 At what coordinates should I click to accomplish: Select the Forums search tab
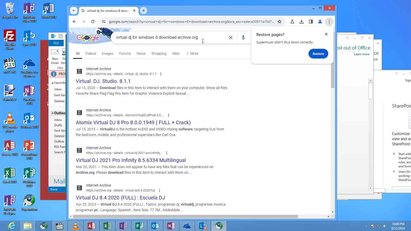tap(125, 53)
